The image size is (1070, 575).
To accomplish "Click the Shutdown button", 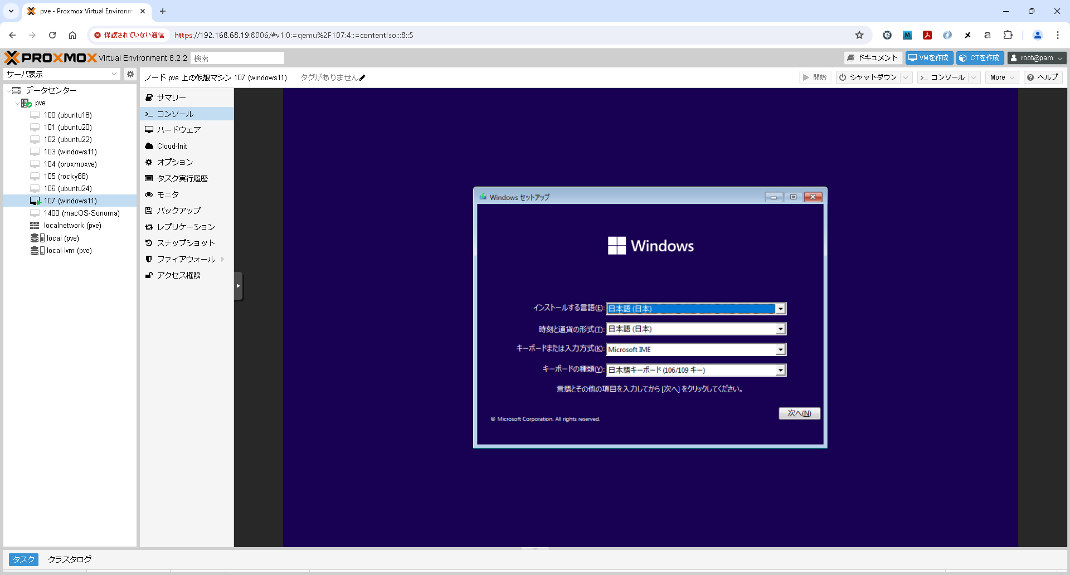I will (868, 77).
